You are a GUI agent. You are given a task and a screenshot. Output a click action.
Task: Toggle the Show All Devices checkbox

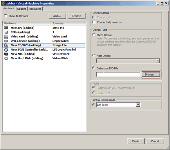(x=5, y=16)
